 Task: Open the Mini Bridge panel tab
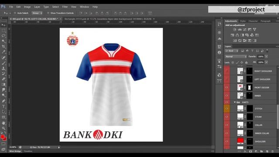pyautogui.click(x=15, y=151)
